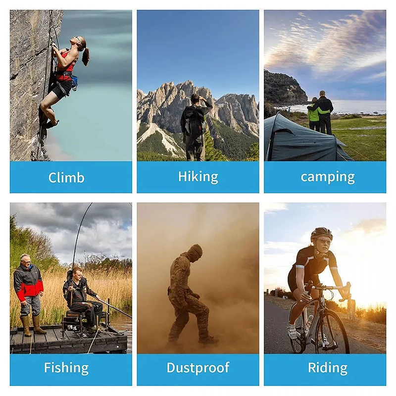Screen dimensions: 396x396
Task: Click the Hiking label
Action: (x=198, y=177)
